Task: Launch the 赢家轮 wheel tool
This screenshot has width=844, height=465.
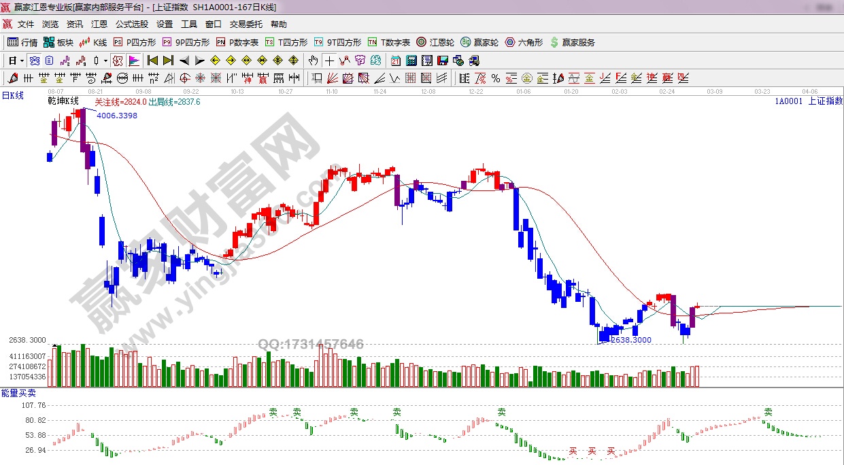Action: point(479,42)
